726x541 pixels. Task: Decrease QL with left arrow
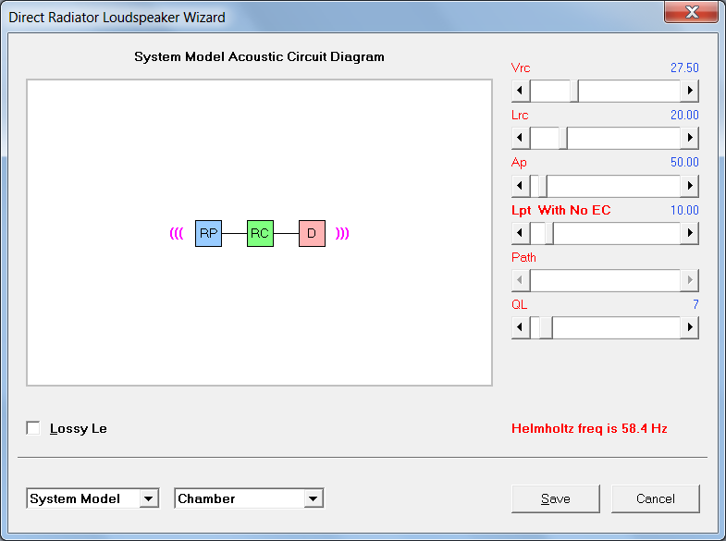pos(521,327)
